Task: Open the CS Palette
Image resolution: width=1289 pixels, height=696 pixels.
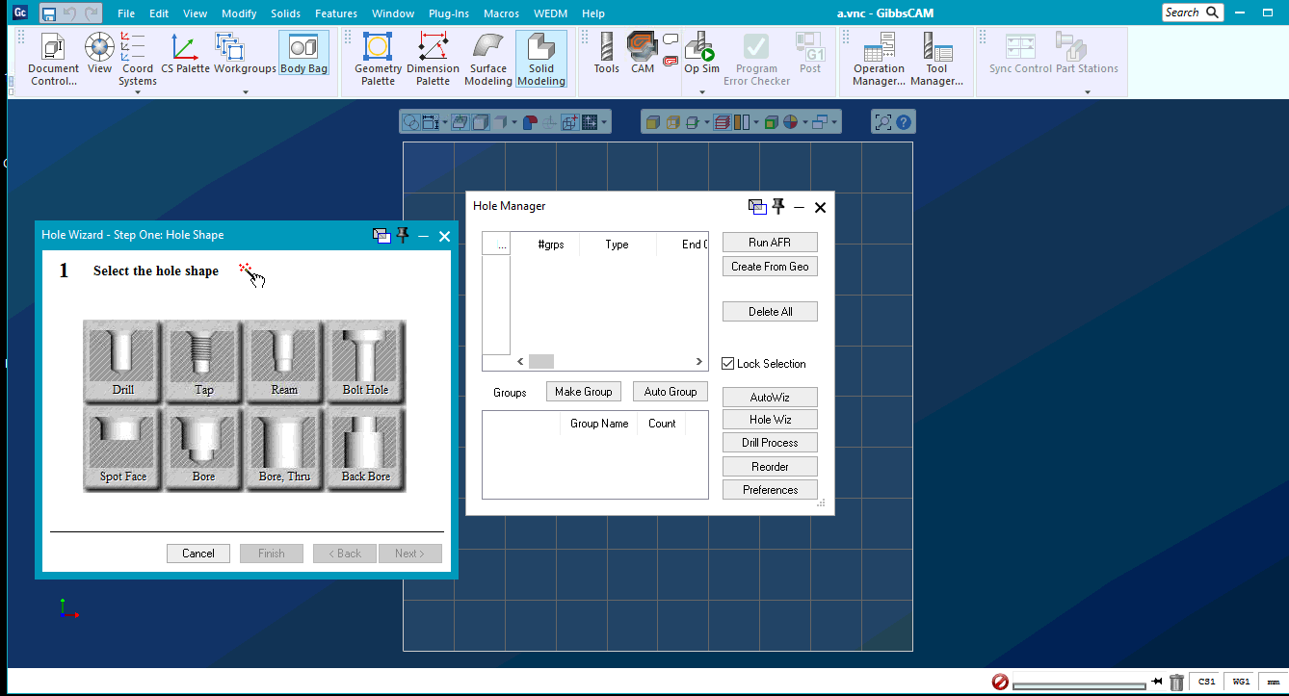Action: [185, 54]
